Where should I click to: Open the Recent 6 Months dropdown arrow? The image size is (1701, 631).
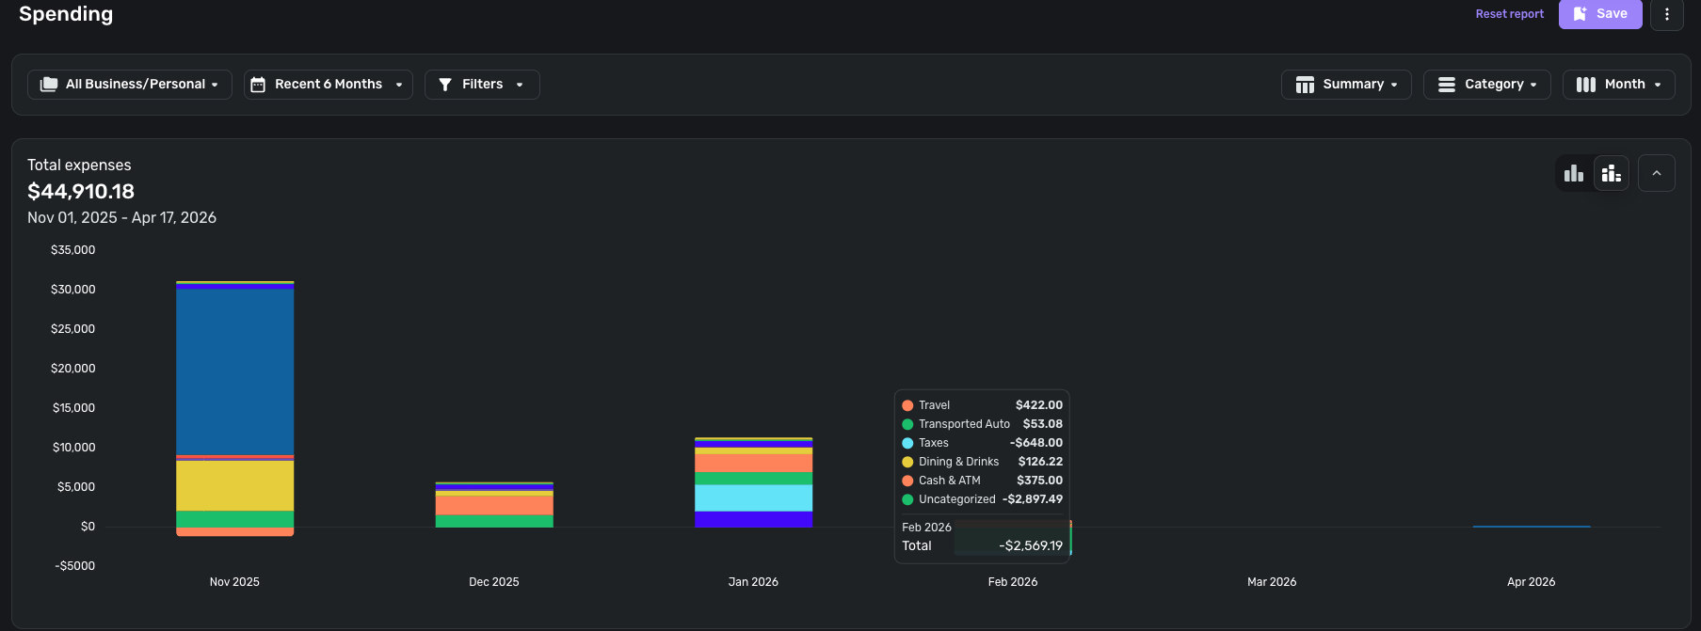tap(399, 85)
